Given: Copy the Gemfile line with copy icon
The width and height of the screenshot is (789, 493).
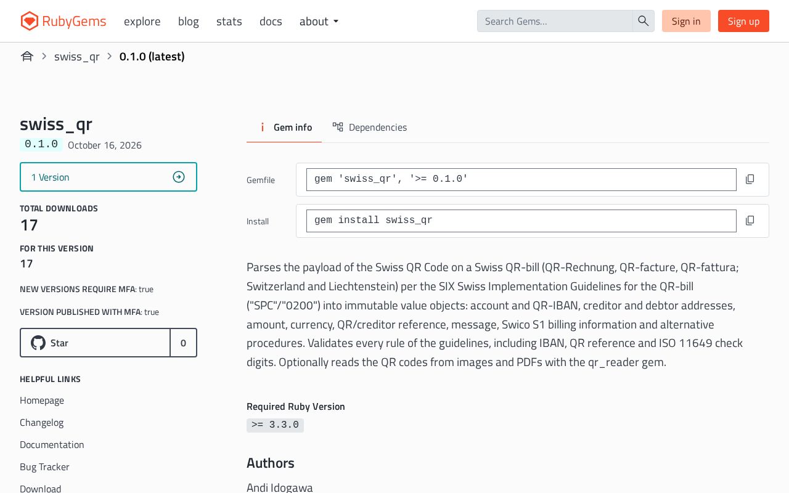Looking at the screenshot, I should point(750,179).
